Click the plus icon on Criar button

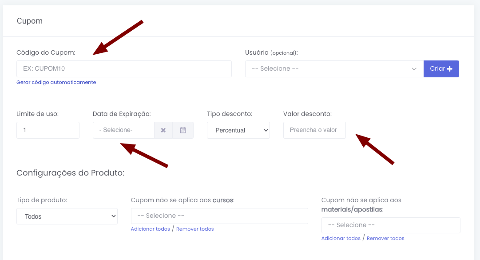[x=450, y=69]
